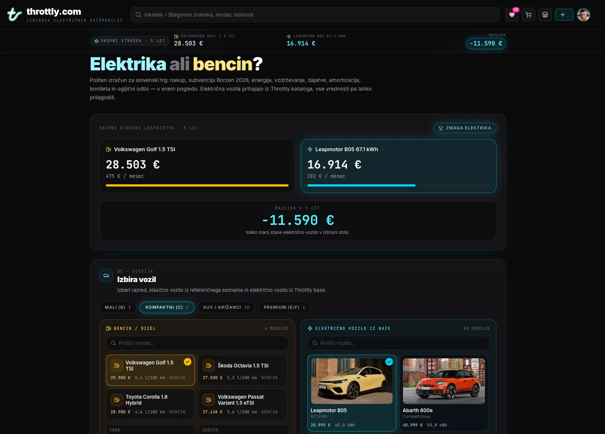
Task: Toggle the checkmark on the Leapmotor B05 photo
Action: coord(389,362)
